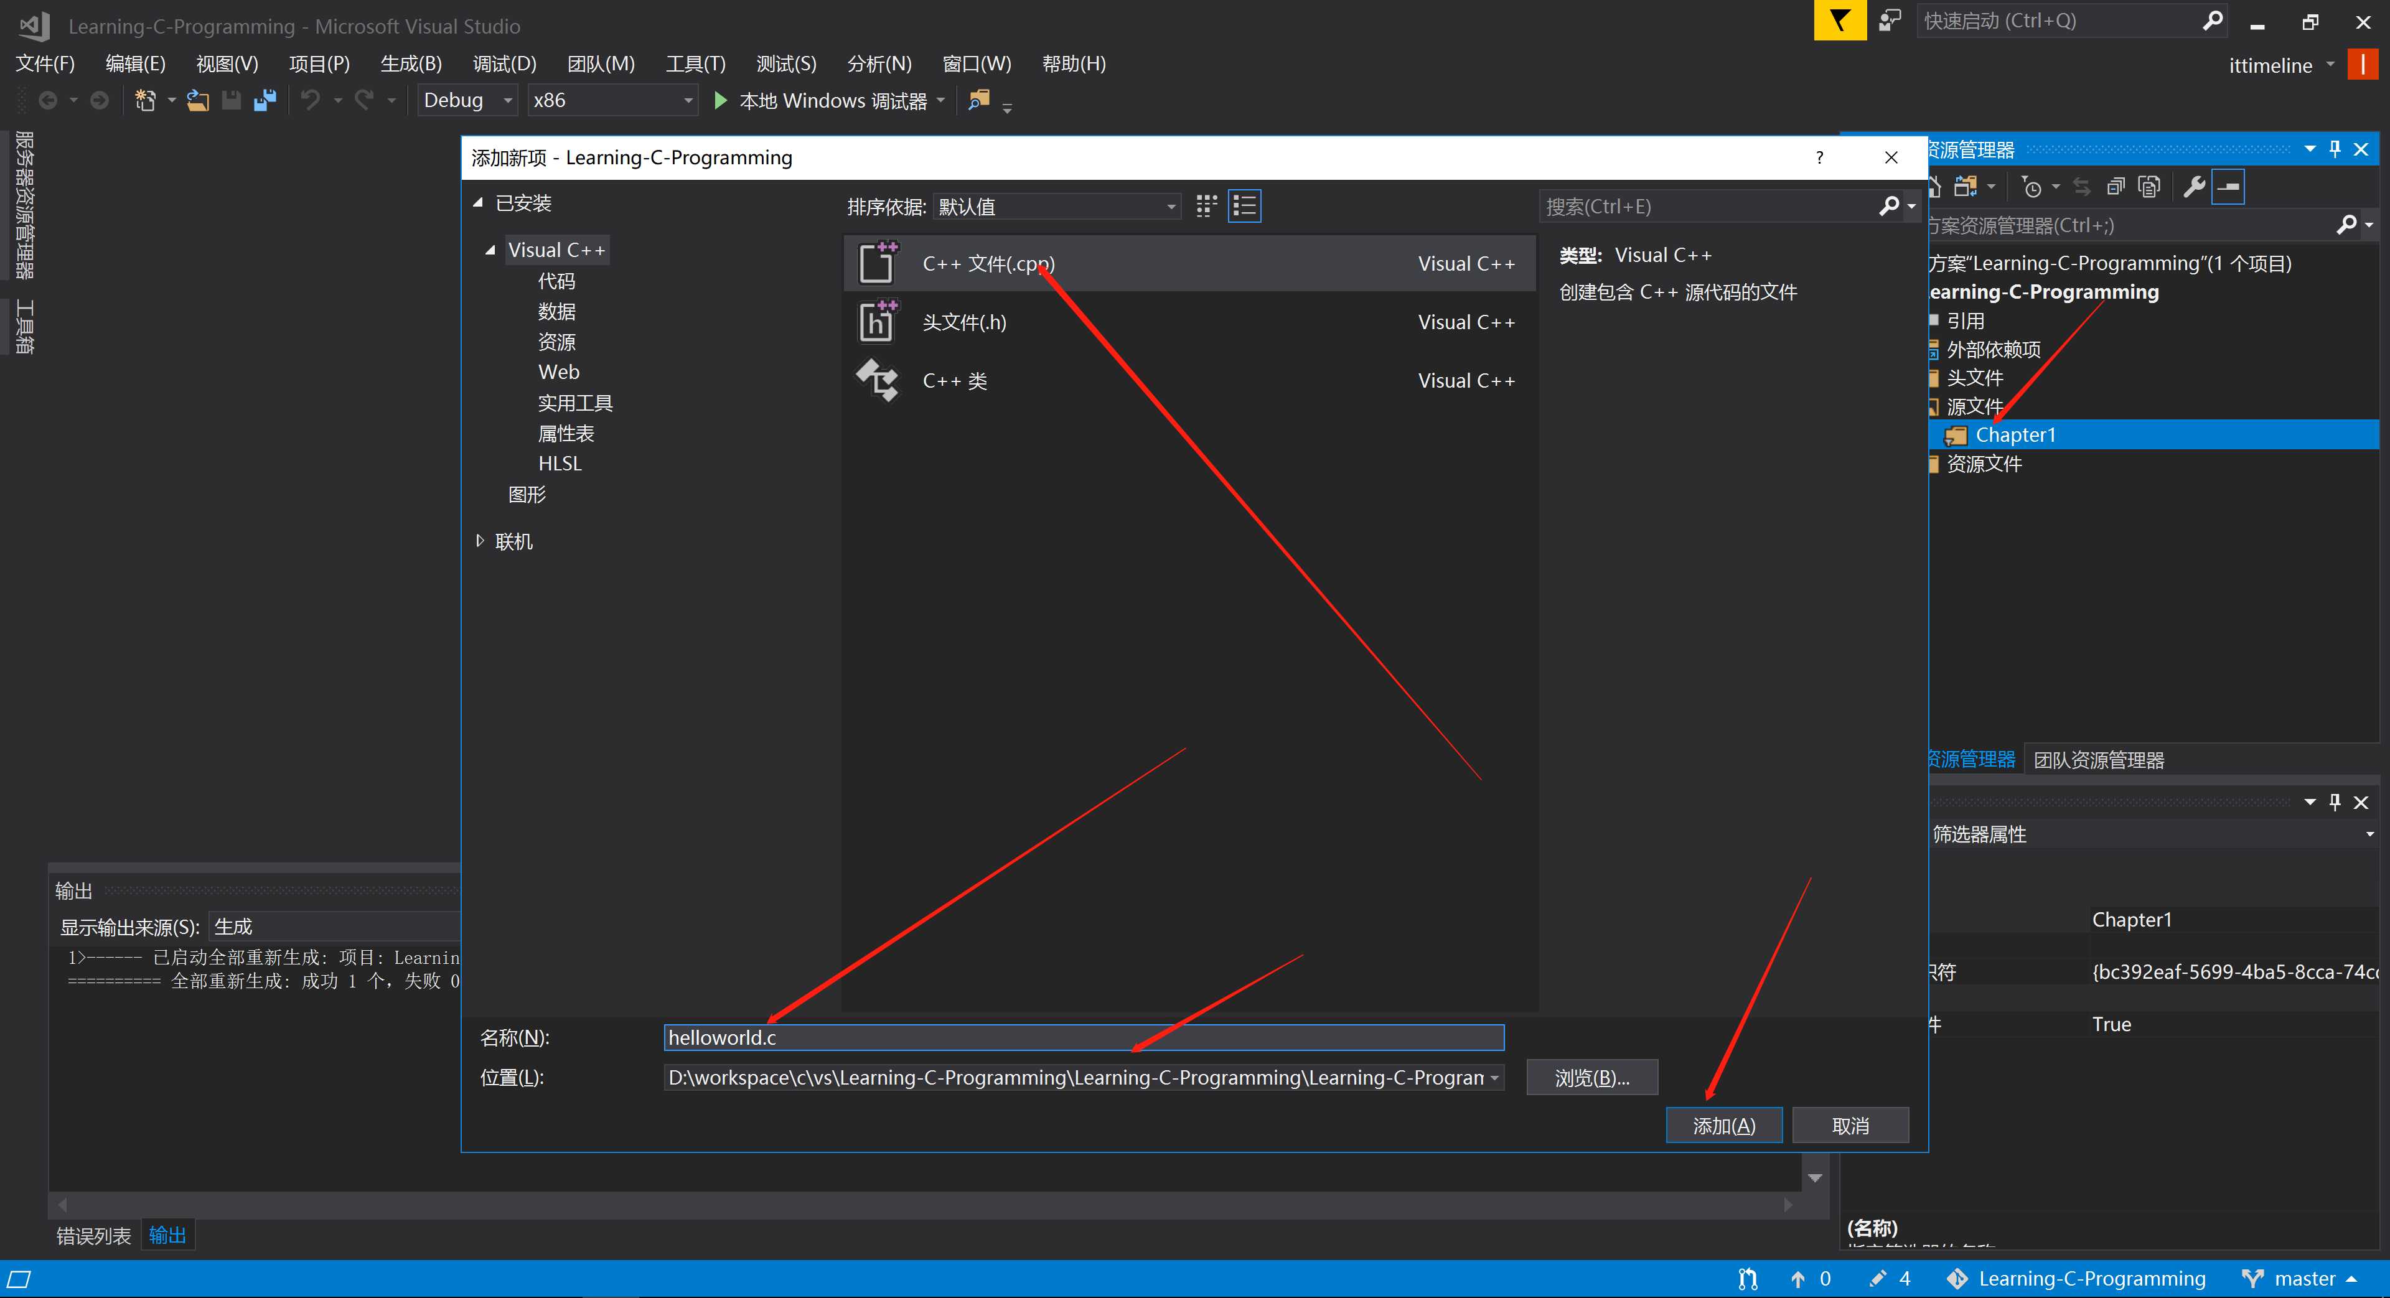Select the Chapter1 folder in solution explorer
This screenshot has width=2390, height=1298.
coord(2015,434)
